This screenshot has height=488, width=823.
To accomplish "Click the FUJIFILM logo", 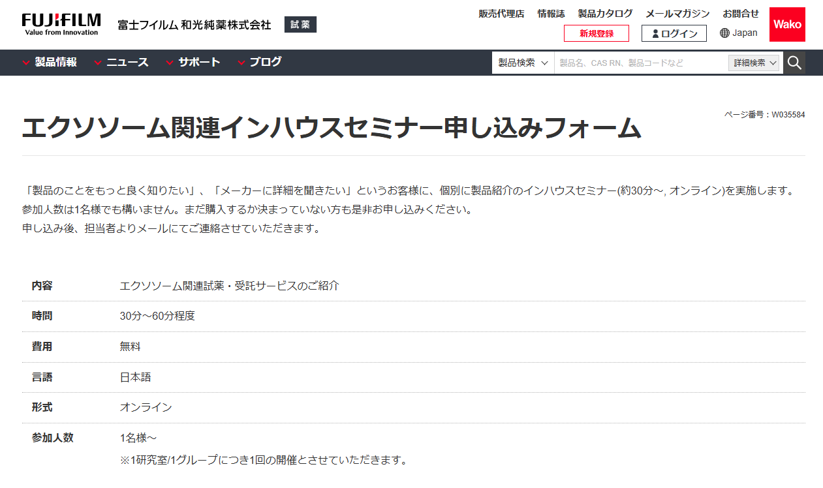I will click(x=61, y=24).
